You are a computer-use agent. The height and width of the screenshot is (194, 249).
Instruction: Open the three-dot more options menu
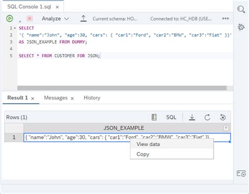[x=225, y=18]
